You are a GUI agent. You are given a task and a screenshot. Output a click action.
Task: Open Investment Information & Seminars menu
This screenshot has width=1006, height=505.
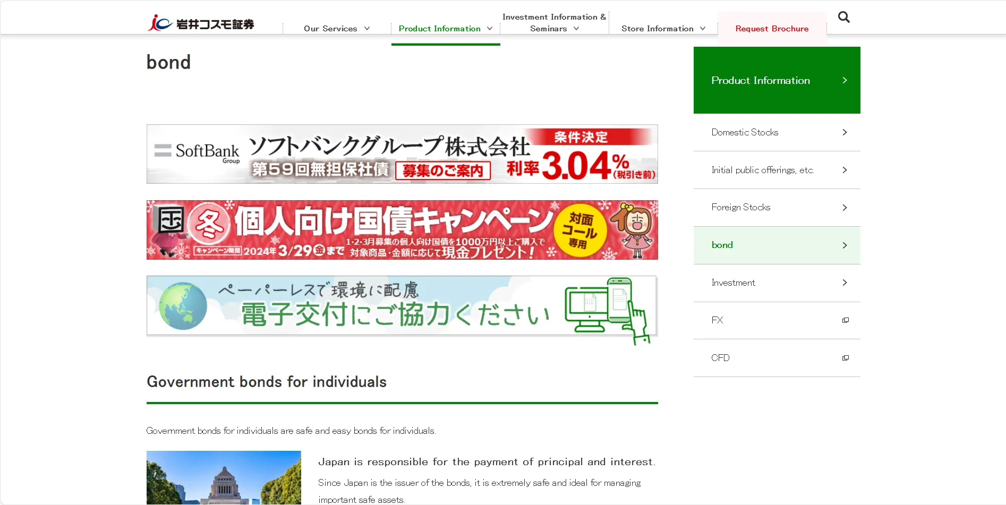click(554, 23)
